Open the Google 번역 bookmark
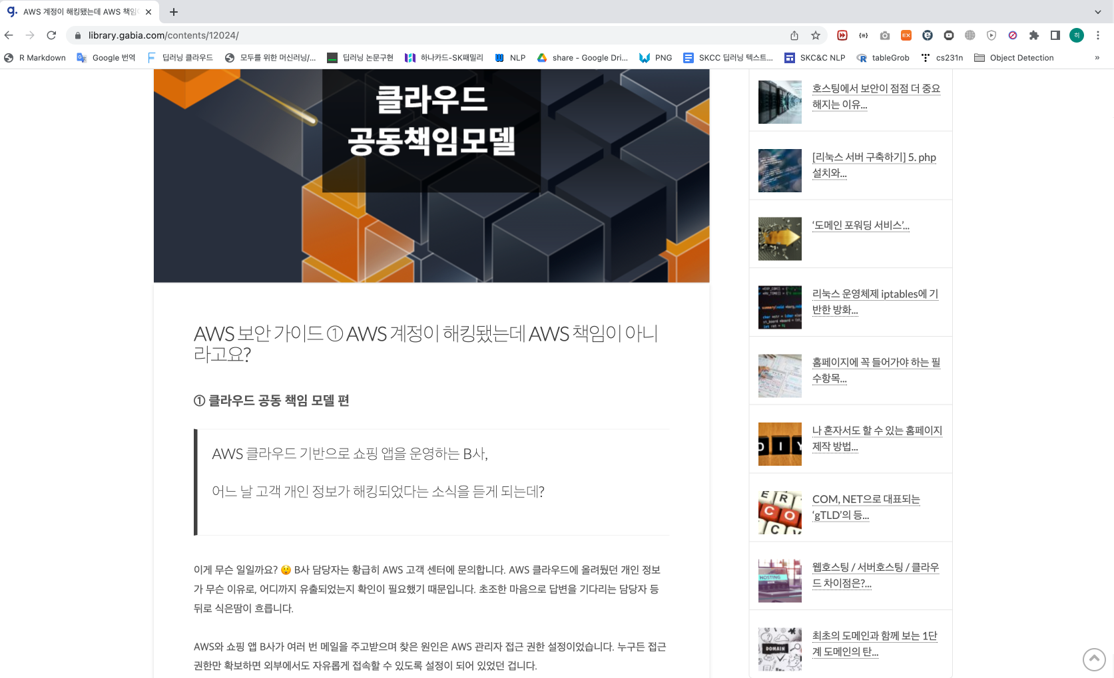This screenshot has width=1114, height=678. pyautogui.click(x=107, y=58)
